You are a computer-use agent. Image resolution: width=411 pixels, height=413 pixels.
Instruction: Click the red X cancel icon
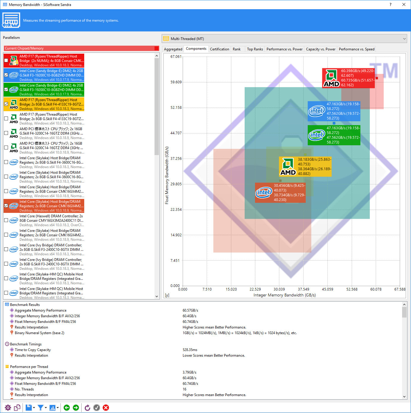[106, 408]
